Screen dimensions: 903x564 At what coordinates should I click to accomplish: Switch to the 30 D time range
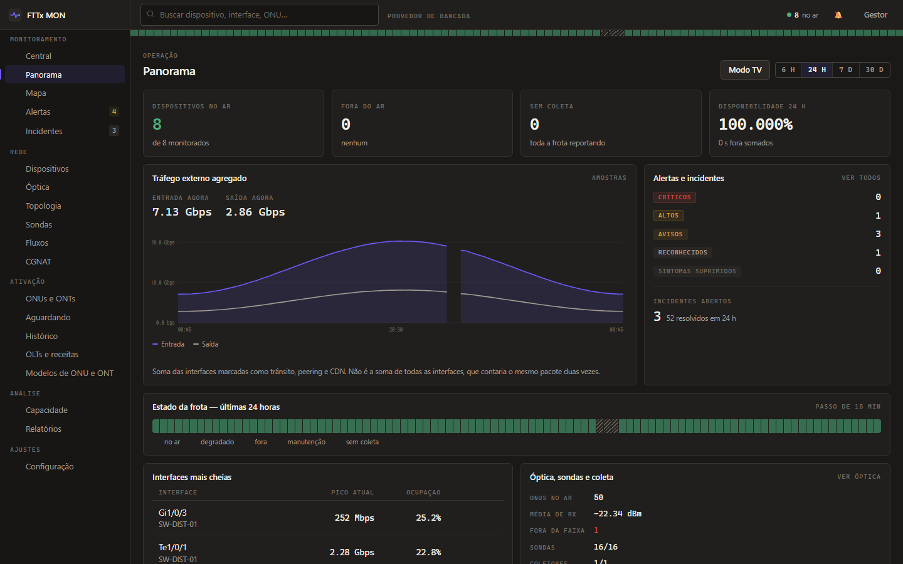pos(874,70)
